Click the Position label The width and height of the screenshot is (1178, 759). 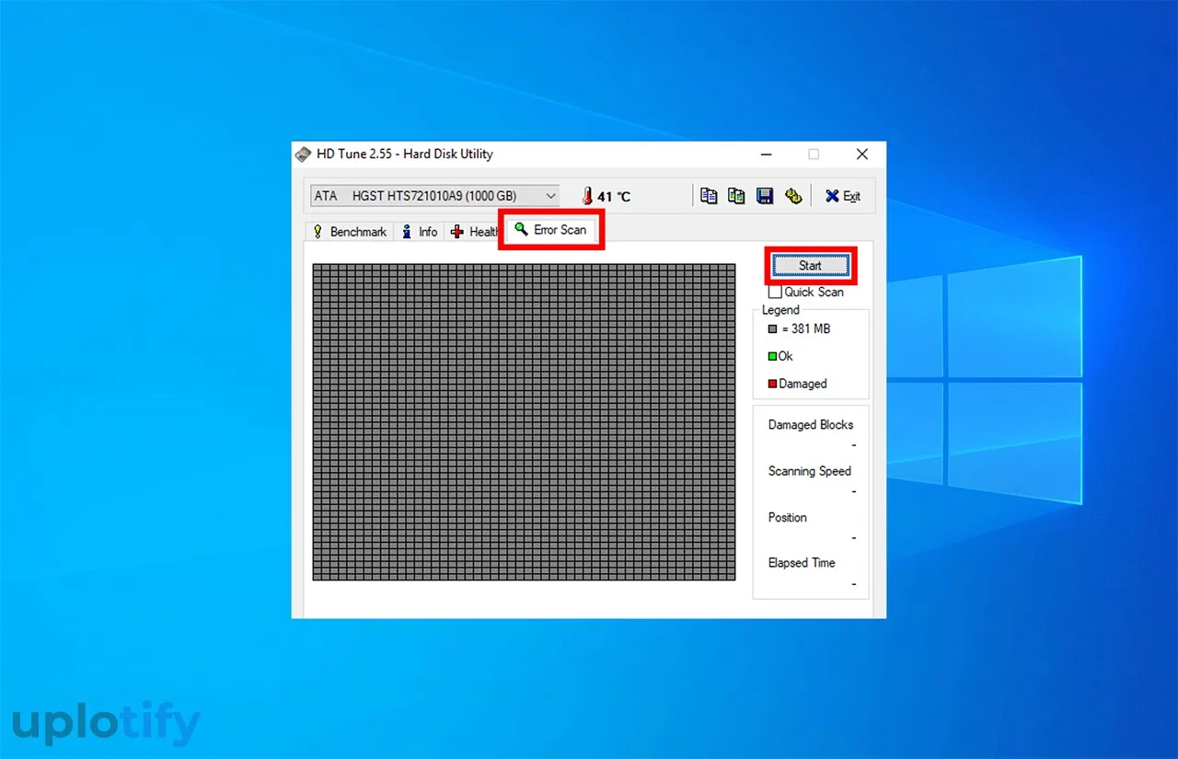point(788,517)
